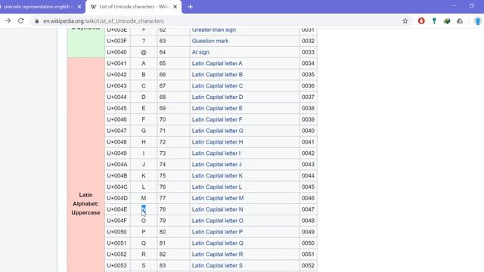Open Latin Capital letter Q link
Image resolution: width=484 pixels, height=272 pixels.
point(217,243)
